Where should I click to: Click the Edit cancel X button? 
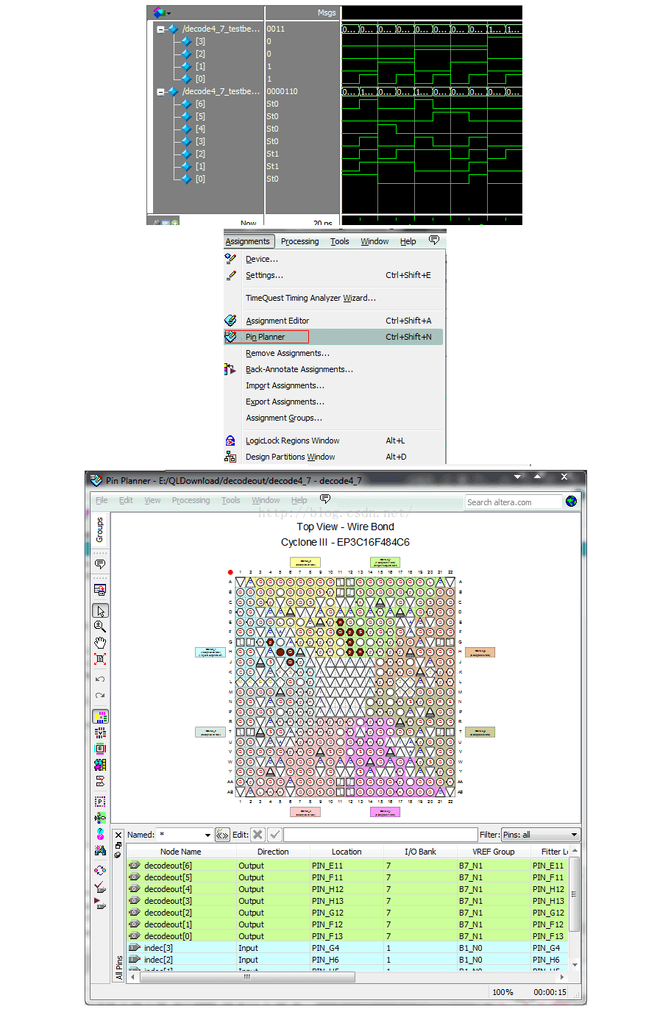[258, 835]
